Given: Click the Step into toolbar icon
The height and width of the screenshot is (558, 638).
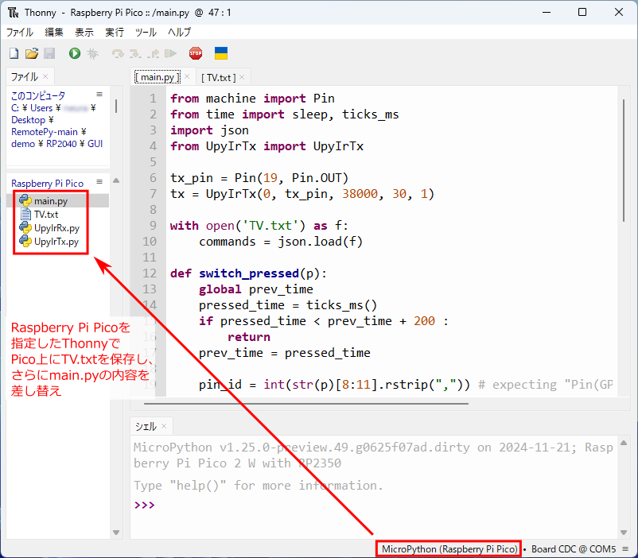Looking at the screenshot, I should coord(135,53).
